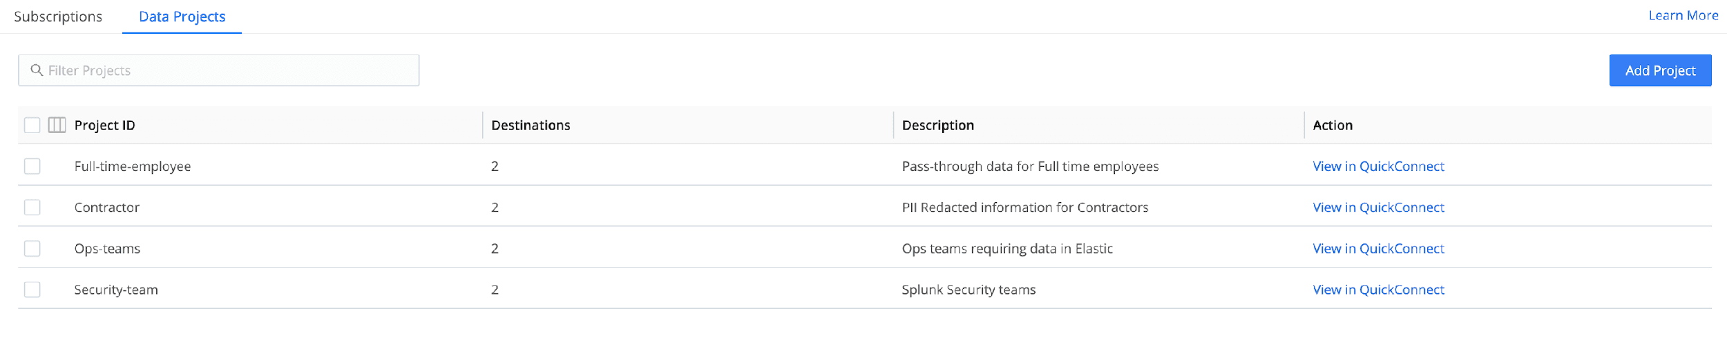View Full-time-employee project in QuickConnect
The width and height of the screenshot is (1727, 358).
point(1377,166)
